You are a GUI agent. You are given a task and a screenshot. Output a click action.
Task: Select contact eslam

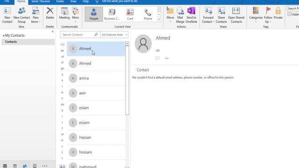click(x=96, y=108)
